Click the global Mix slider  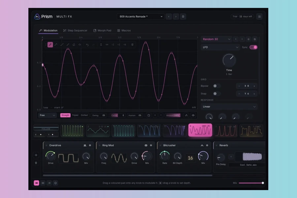click(251, 183)
